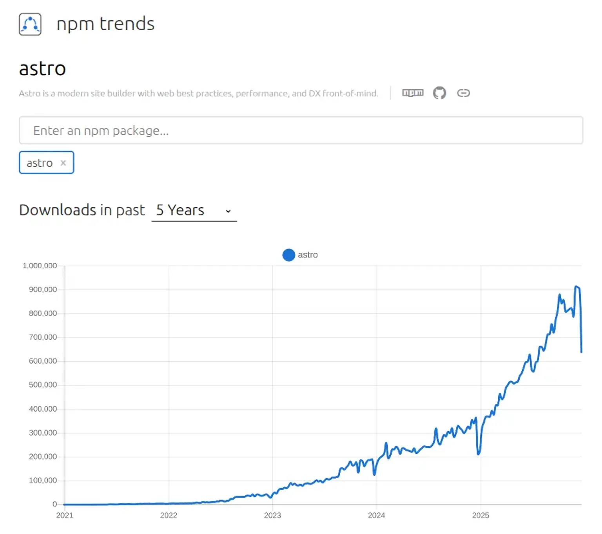
Task: Click the chevron arrow beside 5 Years
Action: click(228, 211)
